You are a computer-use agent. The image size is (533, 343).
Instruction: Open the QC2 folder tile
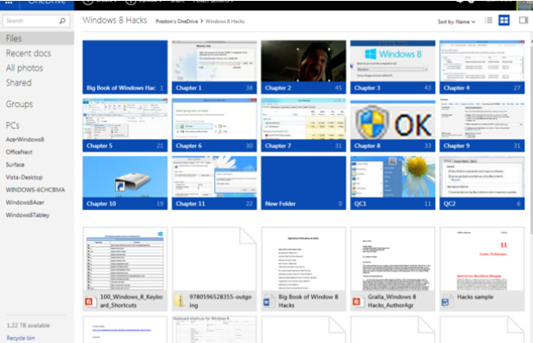482,183
